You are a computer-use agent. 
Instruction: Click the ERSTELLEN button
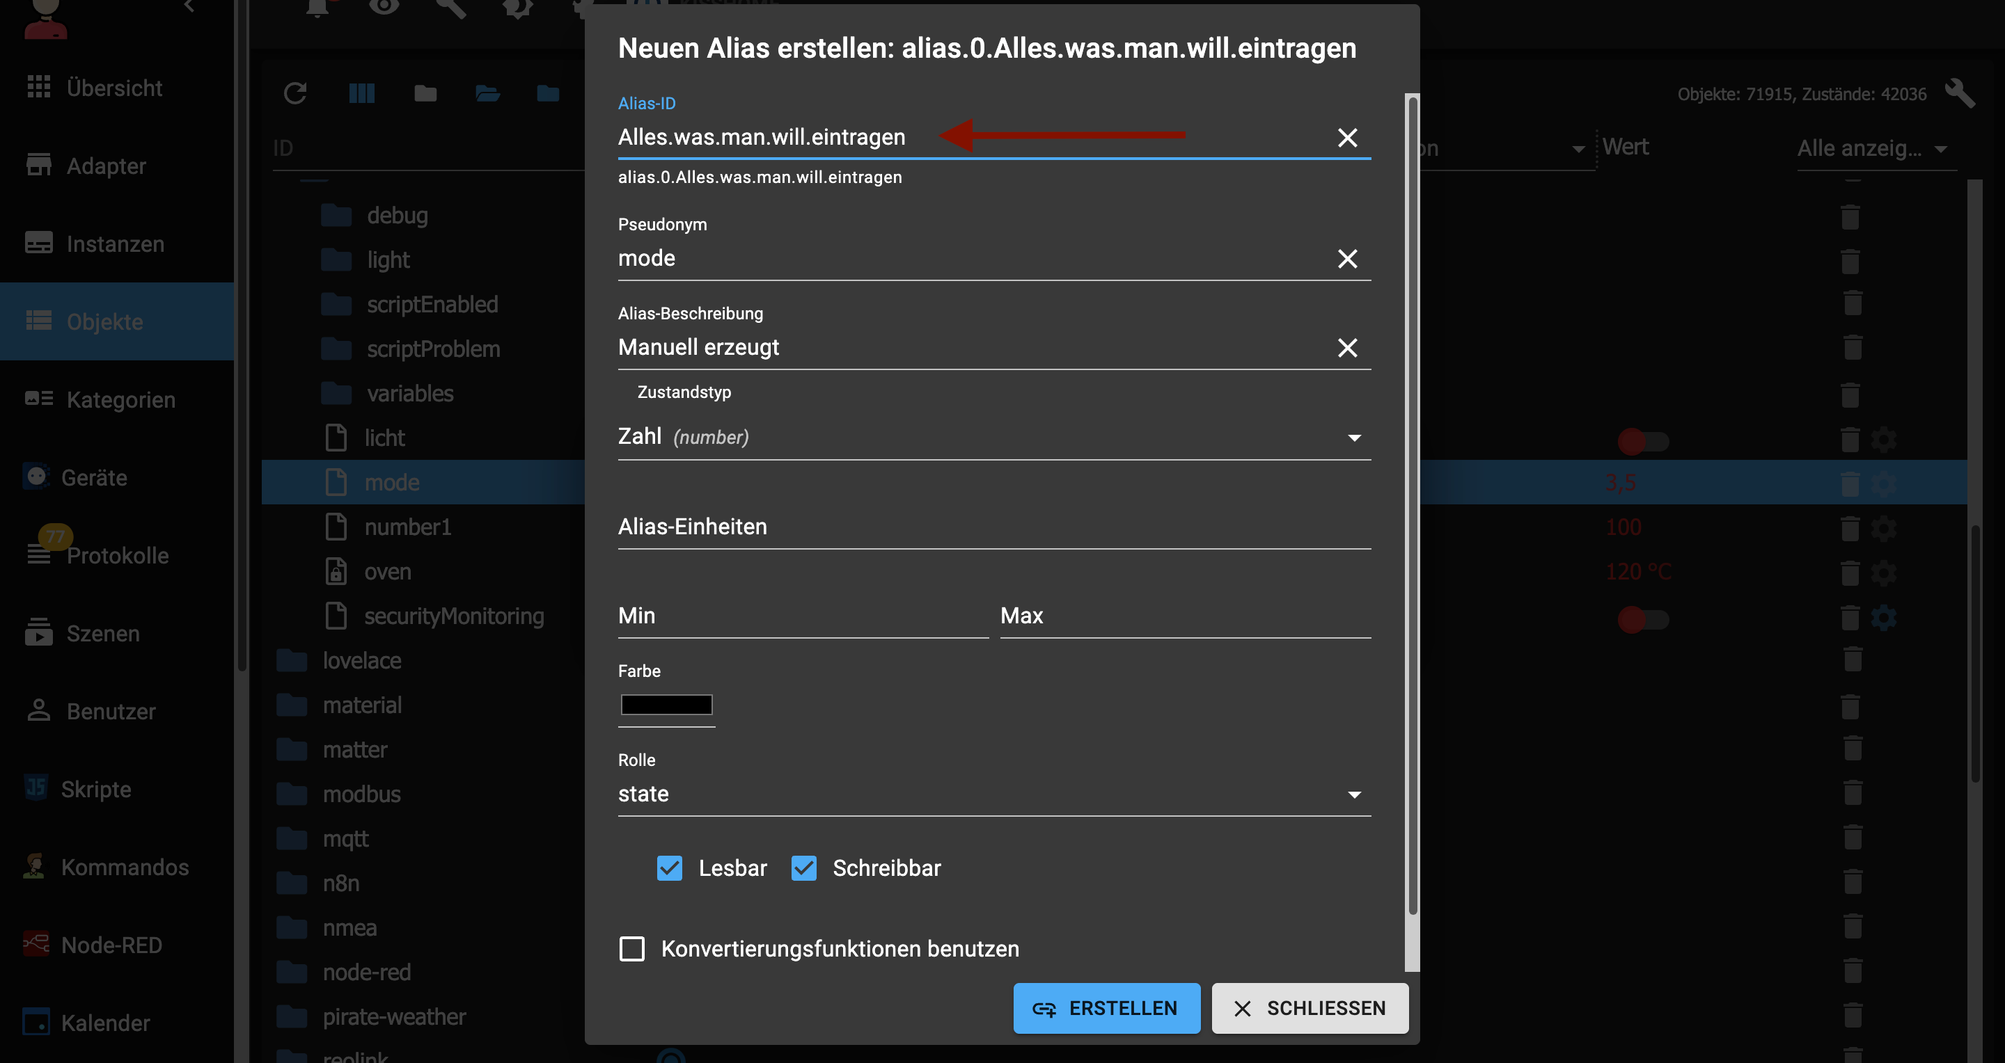coord(1106,1009)
